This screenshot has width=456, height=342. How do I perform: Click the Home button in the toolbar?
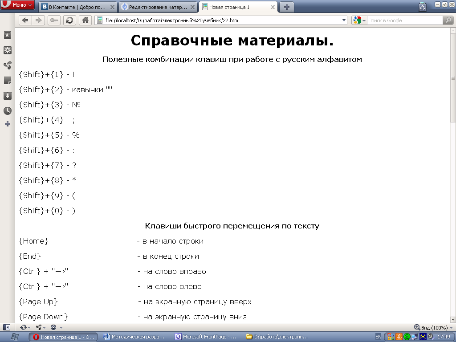pos(85,20)
